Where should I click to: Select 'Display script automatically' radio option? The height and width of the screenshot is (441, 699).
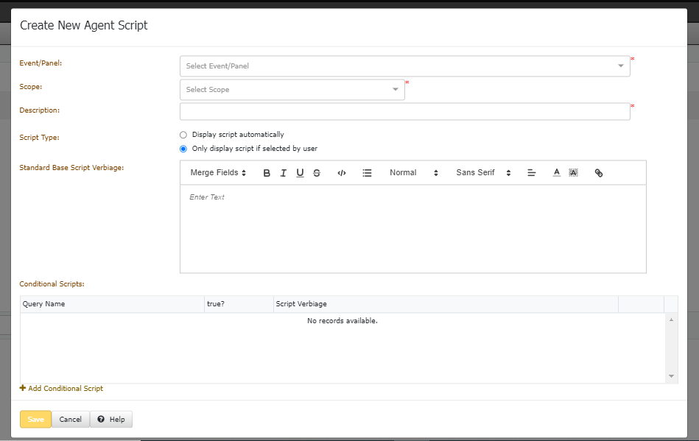point(183,135)
